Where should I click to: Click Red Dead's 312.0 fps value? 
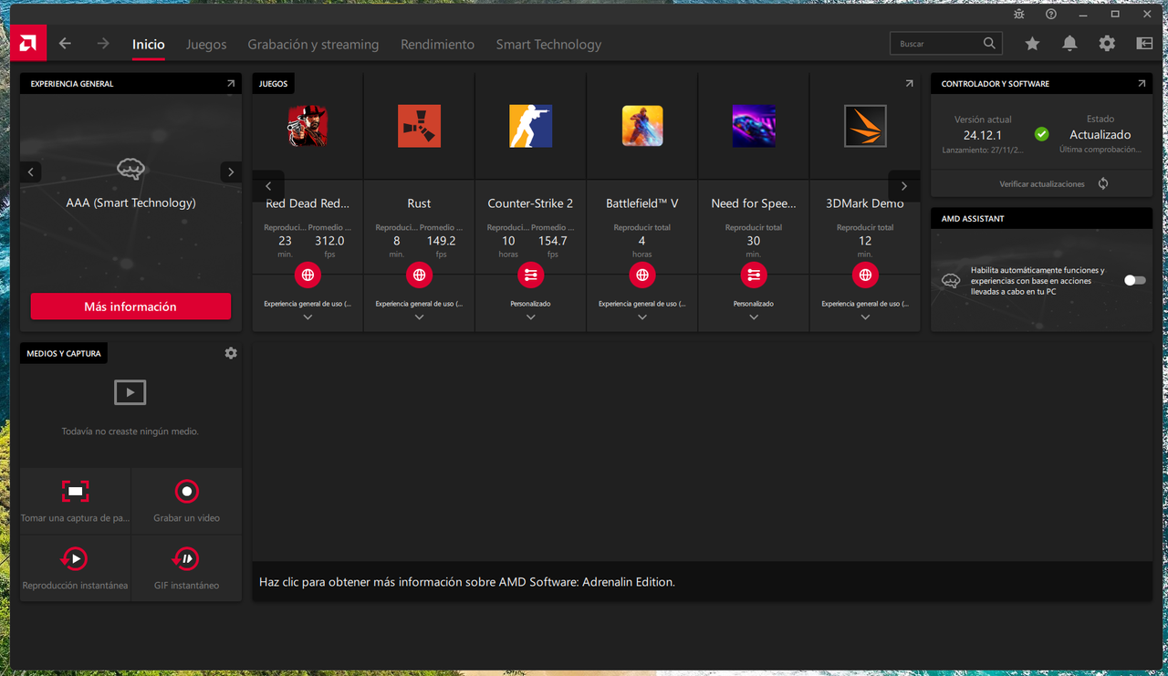tap(329, 241)
